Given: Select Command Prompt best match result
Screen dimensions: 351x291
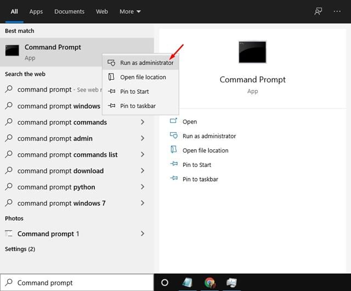Looking at the screenshot, I should point(77,52).
